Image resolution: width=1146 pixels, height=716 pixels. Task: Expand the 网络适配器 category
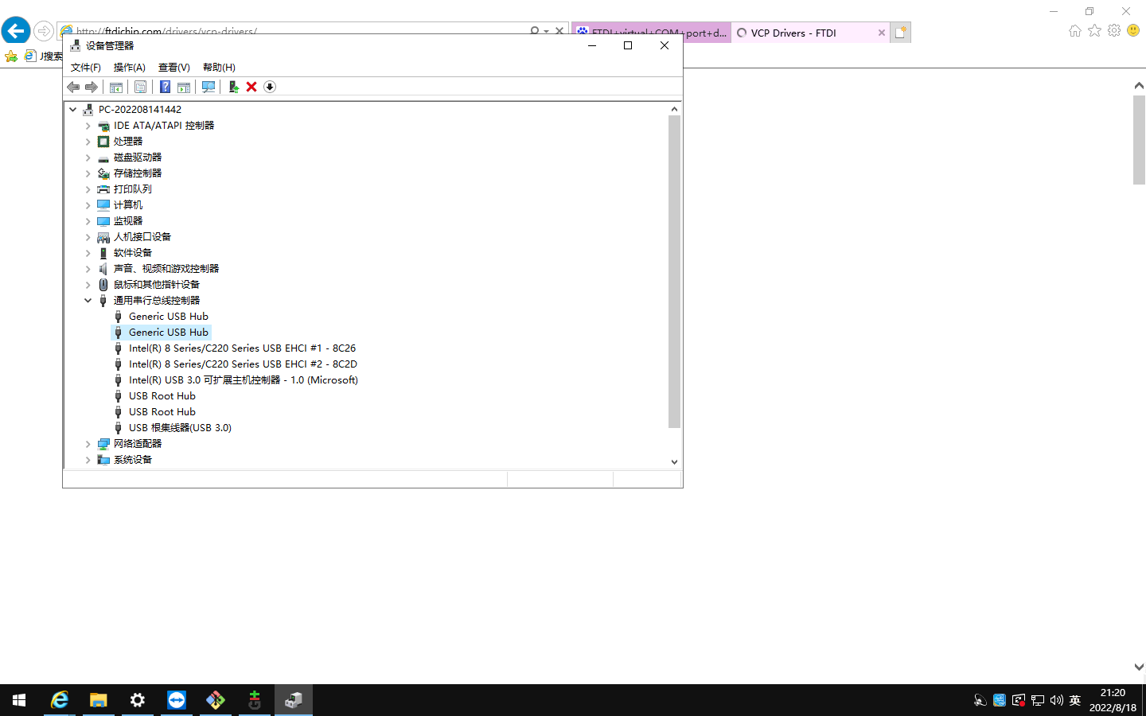(88, 444)
